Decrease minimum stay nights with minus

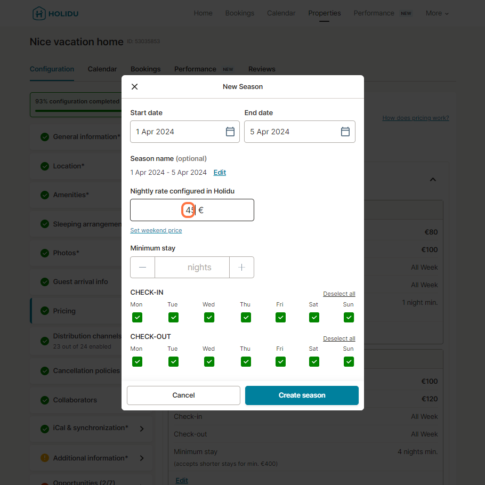(x=143, y=268)
